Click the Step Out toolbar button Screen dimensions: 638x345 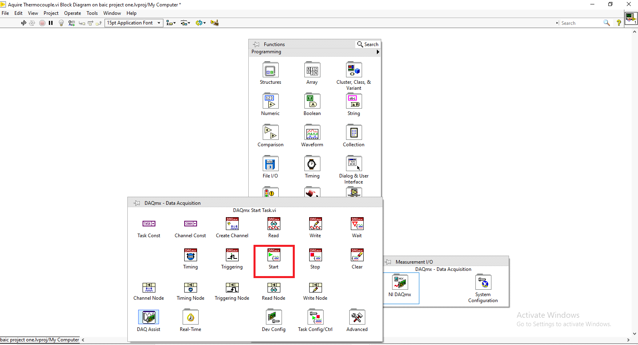pos(99,23)
